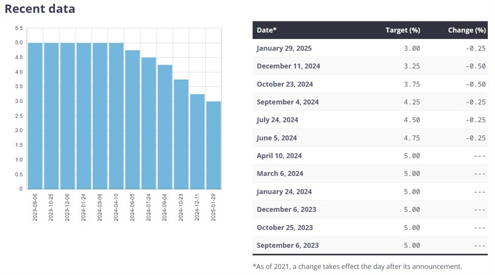Click the Target (%) column header
The height and width of the screenshot is (275, 495).
[403, 30]
